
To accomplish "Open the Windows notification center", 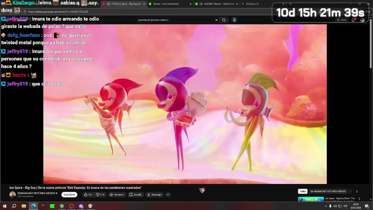I will 367,206.
